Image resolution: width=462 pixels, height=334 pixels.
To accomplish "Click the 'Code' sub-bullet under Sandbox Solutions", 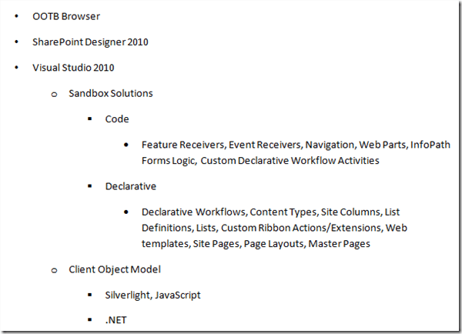I will [117, 119].
